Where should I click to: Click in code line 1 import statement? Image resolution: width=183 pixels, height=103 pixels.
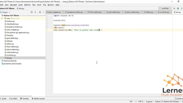(63, 16)
